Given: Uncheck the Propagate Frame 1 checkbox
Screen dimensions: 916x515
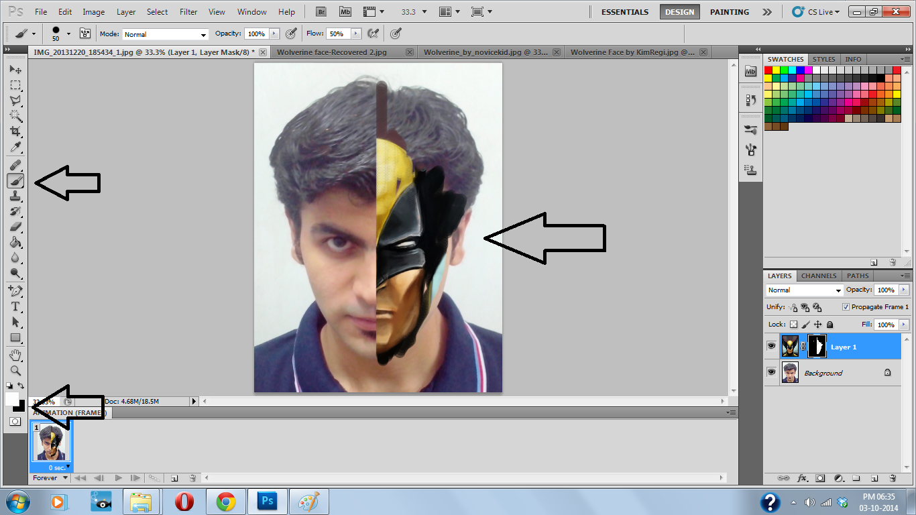Looking at the screenshot, I should pyautogui.click(x=846, y=306).
